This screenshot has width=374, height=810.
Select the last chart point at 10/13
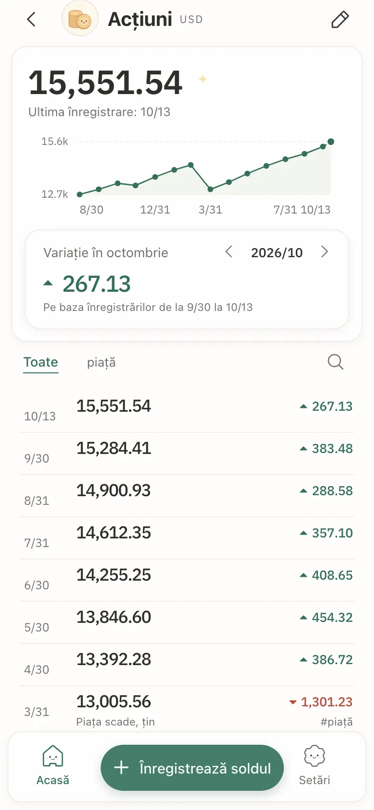331,142
